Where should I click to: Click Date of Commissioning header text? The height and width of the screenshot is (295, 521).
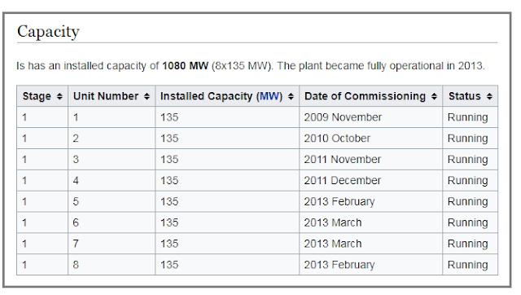(x=365, y=96)
